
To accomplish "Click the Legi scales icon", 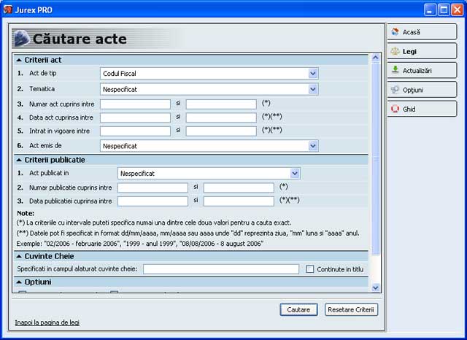I will click(395, 51).
